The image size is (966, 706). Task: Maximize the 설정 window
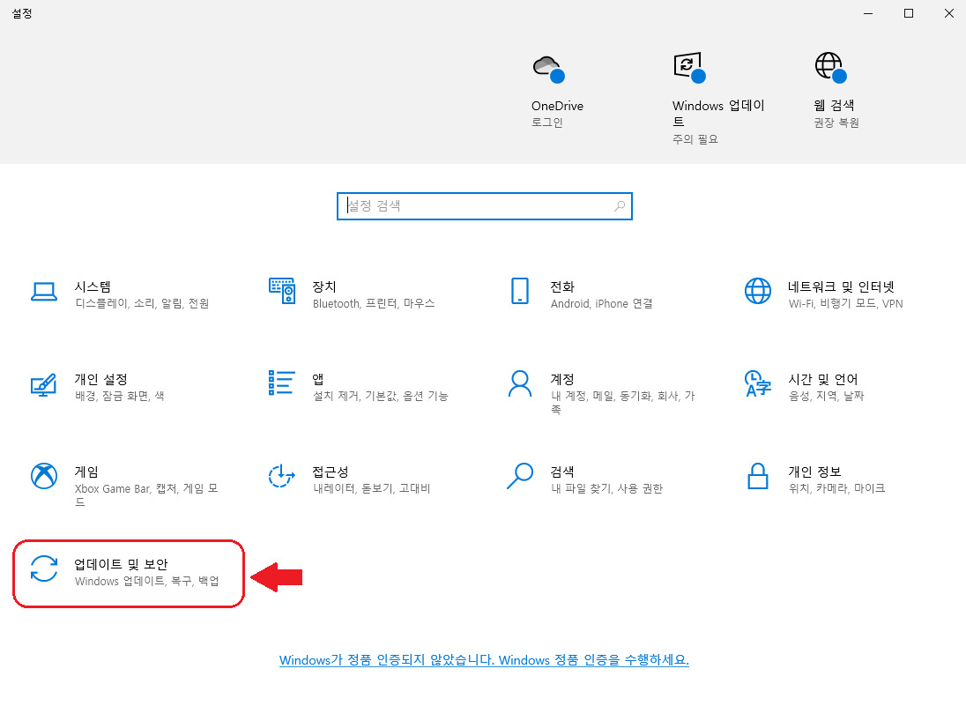(x=909, y=13)
